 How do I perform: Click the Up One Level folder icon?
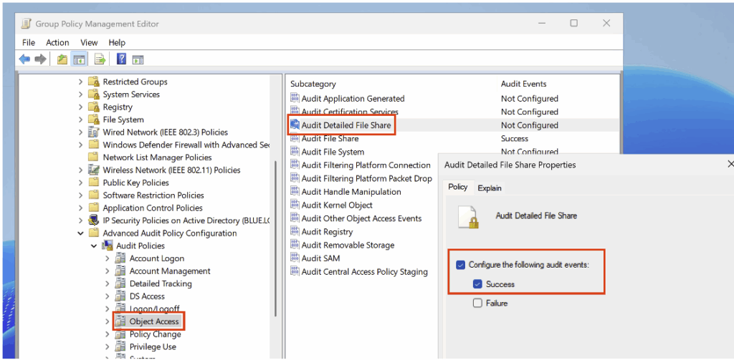point(62,59)
